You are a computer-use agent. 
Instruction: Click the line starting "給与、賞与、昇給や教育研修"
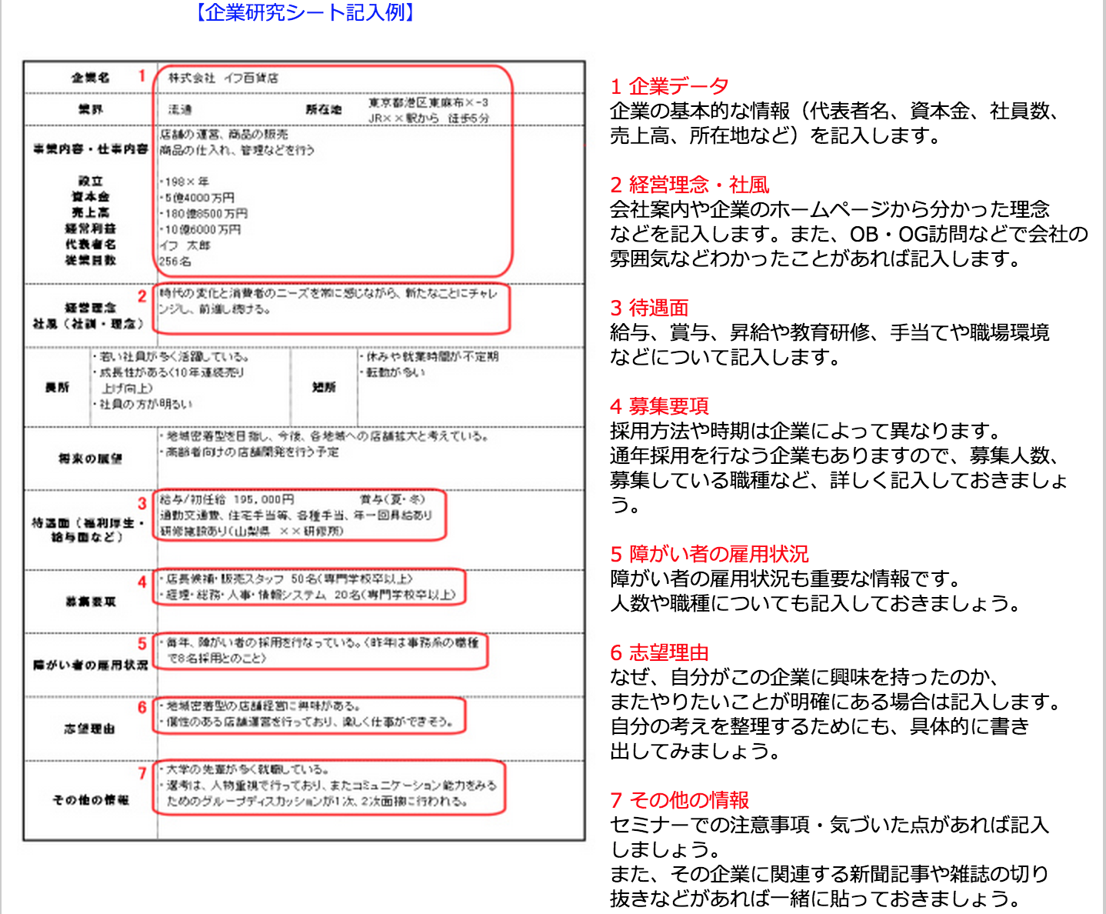tap(830, 332)
